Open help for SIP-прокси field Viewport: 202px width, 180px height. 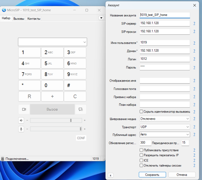pyautogui.click(x=194, y=32)
